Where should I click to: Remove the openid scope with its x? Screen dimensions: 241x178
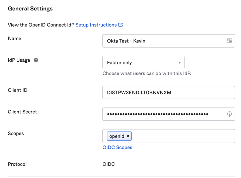[128, 136]
